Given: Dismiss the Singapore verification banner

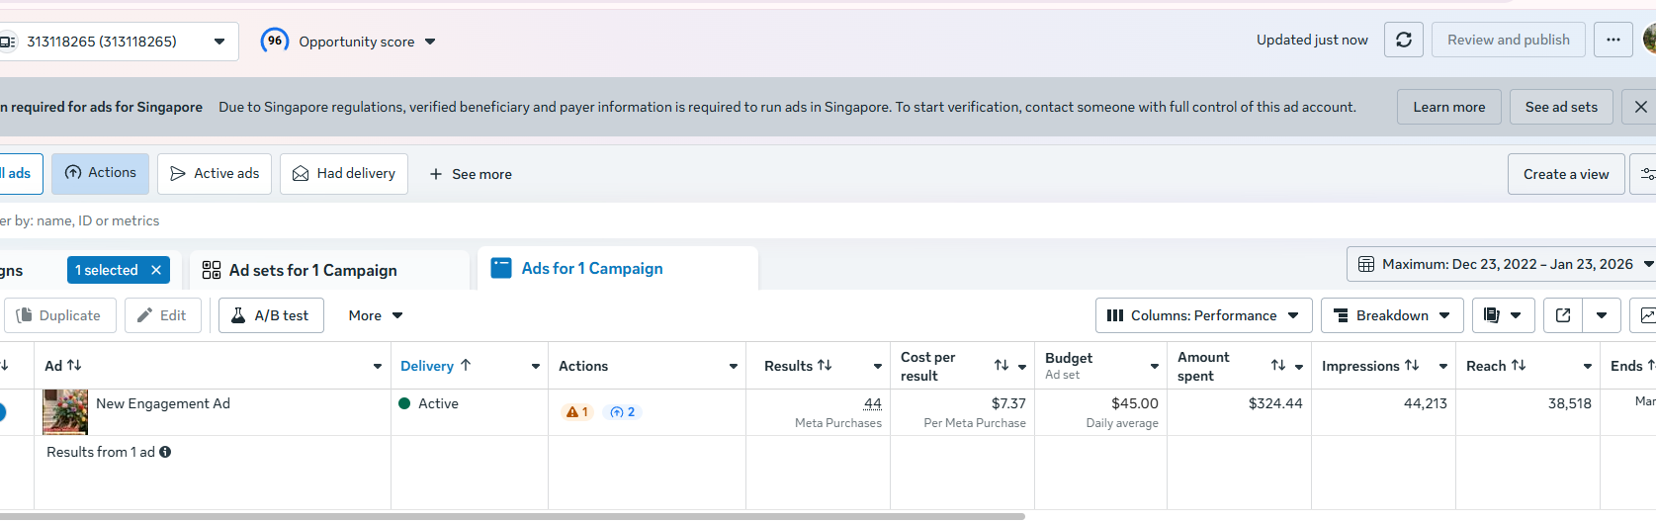Looking at the screenshot, I should click(1640, 107).
